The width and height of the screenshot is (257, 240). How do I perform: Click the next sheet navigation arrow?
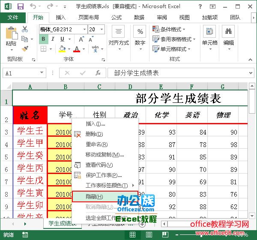(x=25, y=224)
